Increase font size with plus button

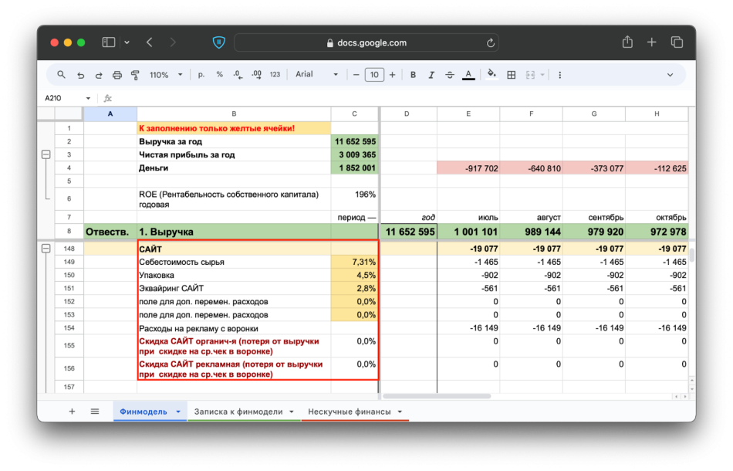pyautogui.click(x=392, y=75)
